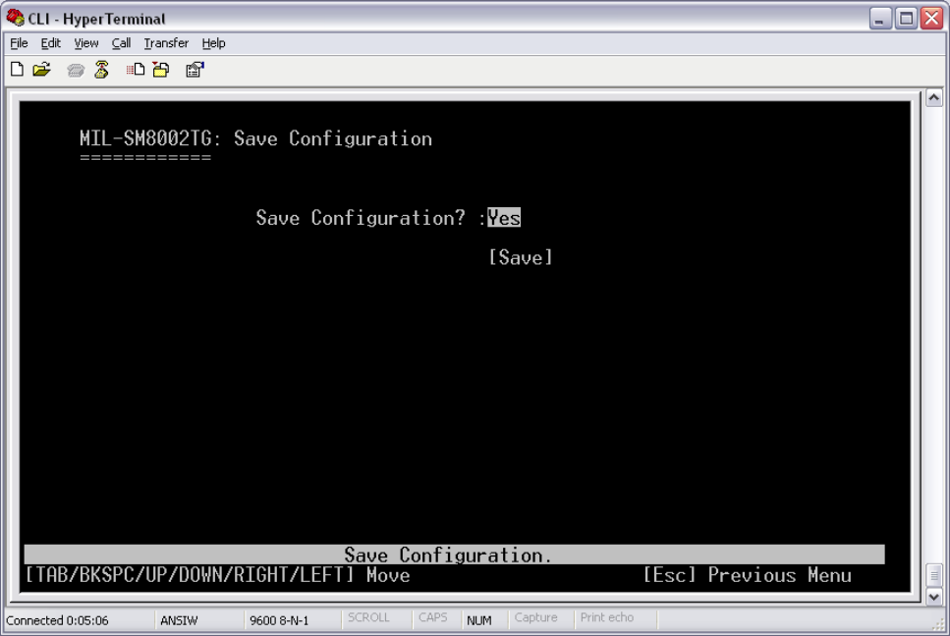
Task: Open the Call menu
Action: point(121,43)
